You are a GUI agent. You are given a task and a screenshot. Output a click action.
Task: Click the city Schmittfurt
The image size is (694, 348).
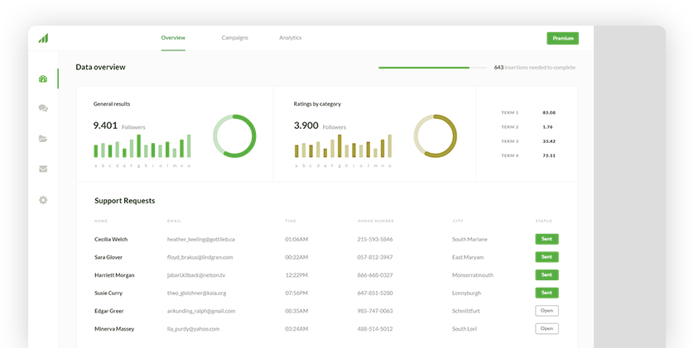(x=465, y=311)
